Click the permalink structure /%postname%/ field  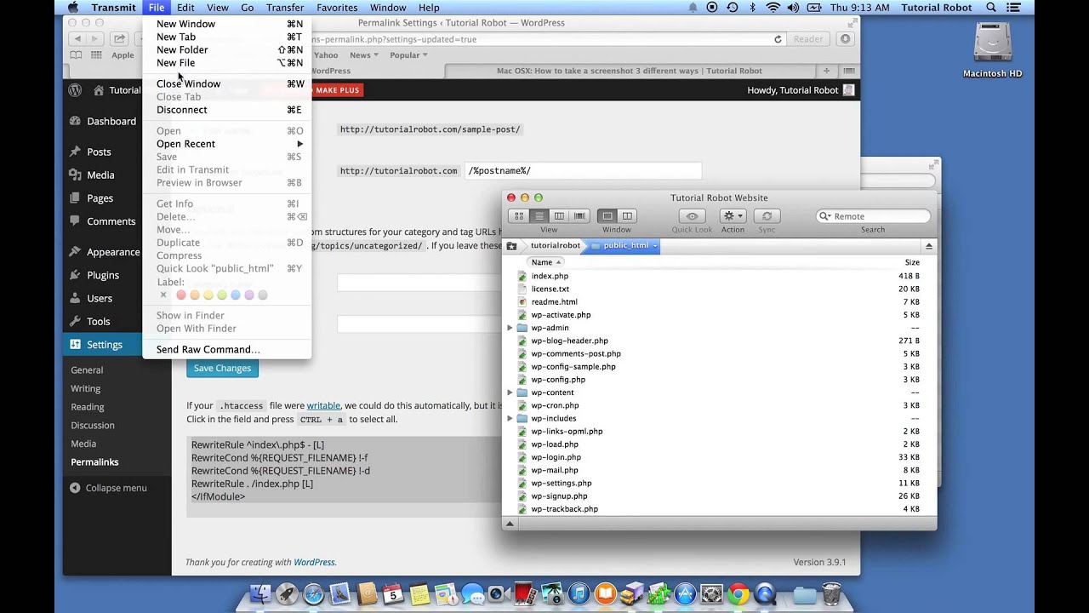(583, 171)
